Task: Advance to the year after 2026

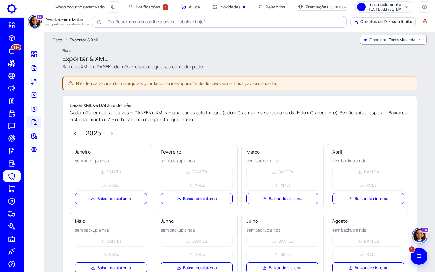Action: click(112, 133)
